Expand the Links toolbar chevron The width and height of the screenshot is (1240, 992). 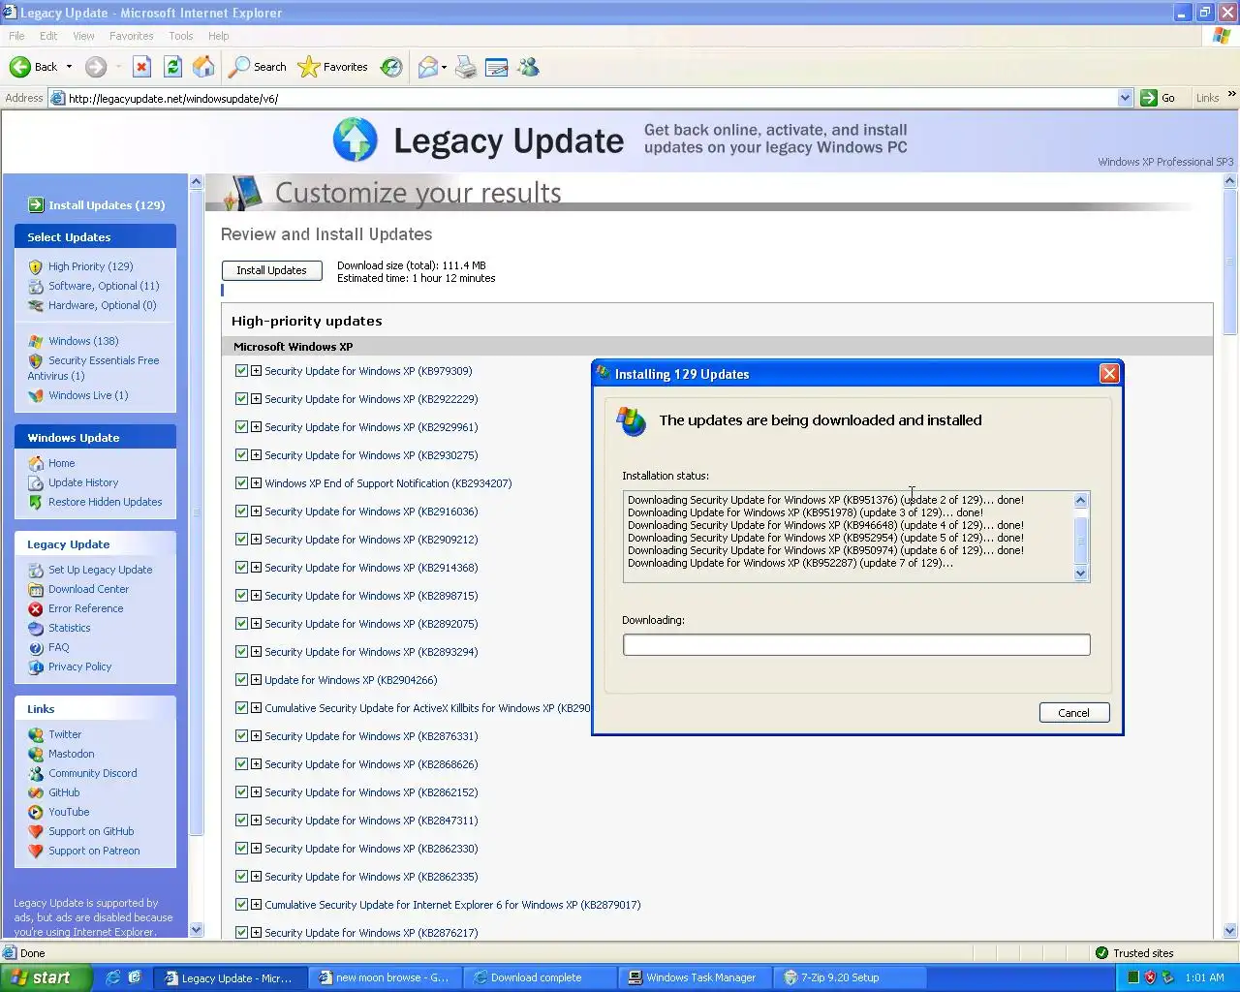[1231, 94]
